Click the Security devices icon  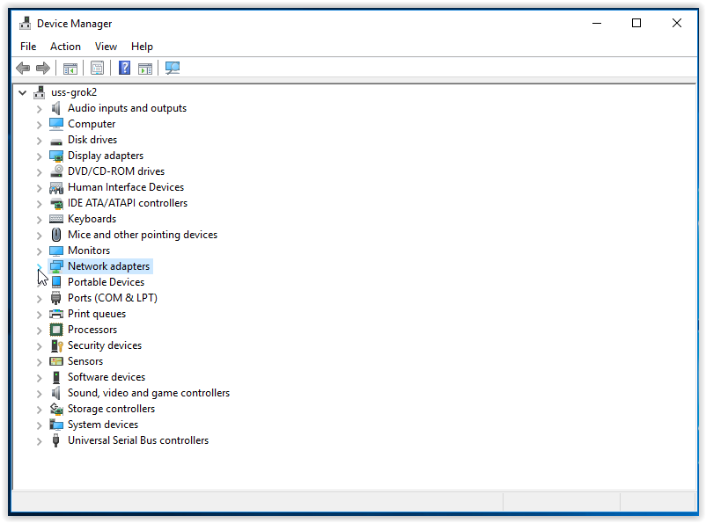[x=56, y=345]
